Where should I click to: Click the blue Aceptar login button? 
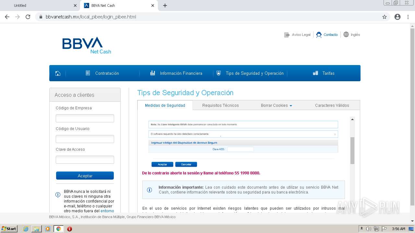85,176
